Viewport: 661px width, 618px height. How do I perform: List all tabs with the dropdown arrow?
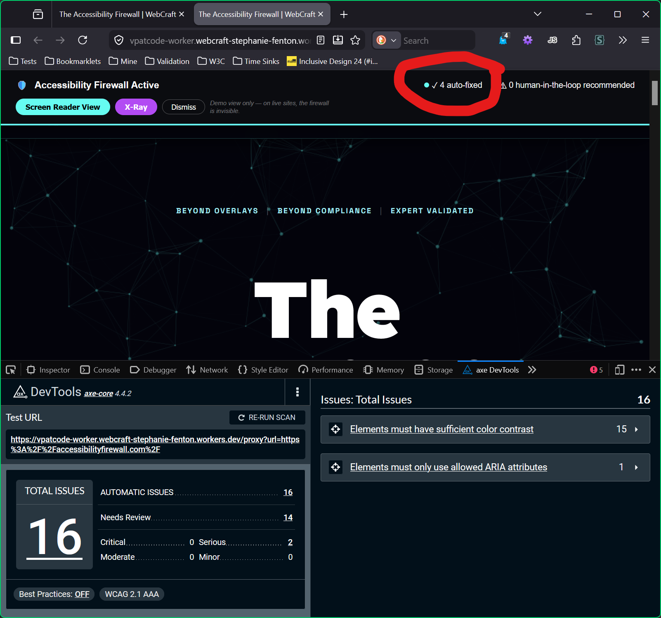click(537, 14)
